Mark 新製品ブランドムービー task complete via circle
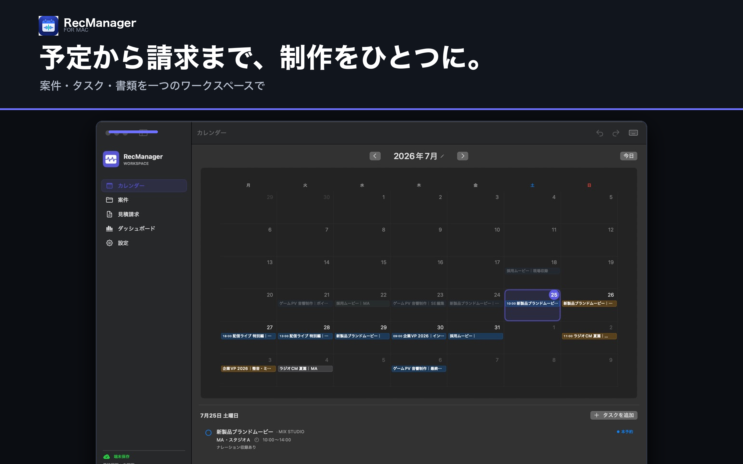 tap(208, 433)
